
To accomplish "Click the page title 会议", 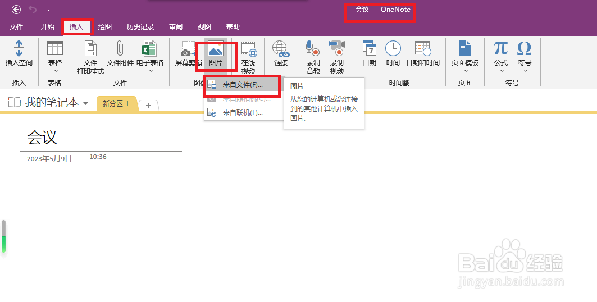I will tap(42, 137).
